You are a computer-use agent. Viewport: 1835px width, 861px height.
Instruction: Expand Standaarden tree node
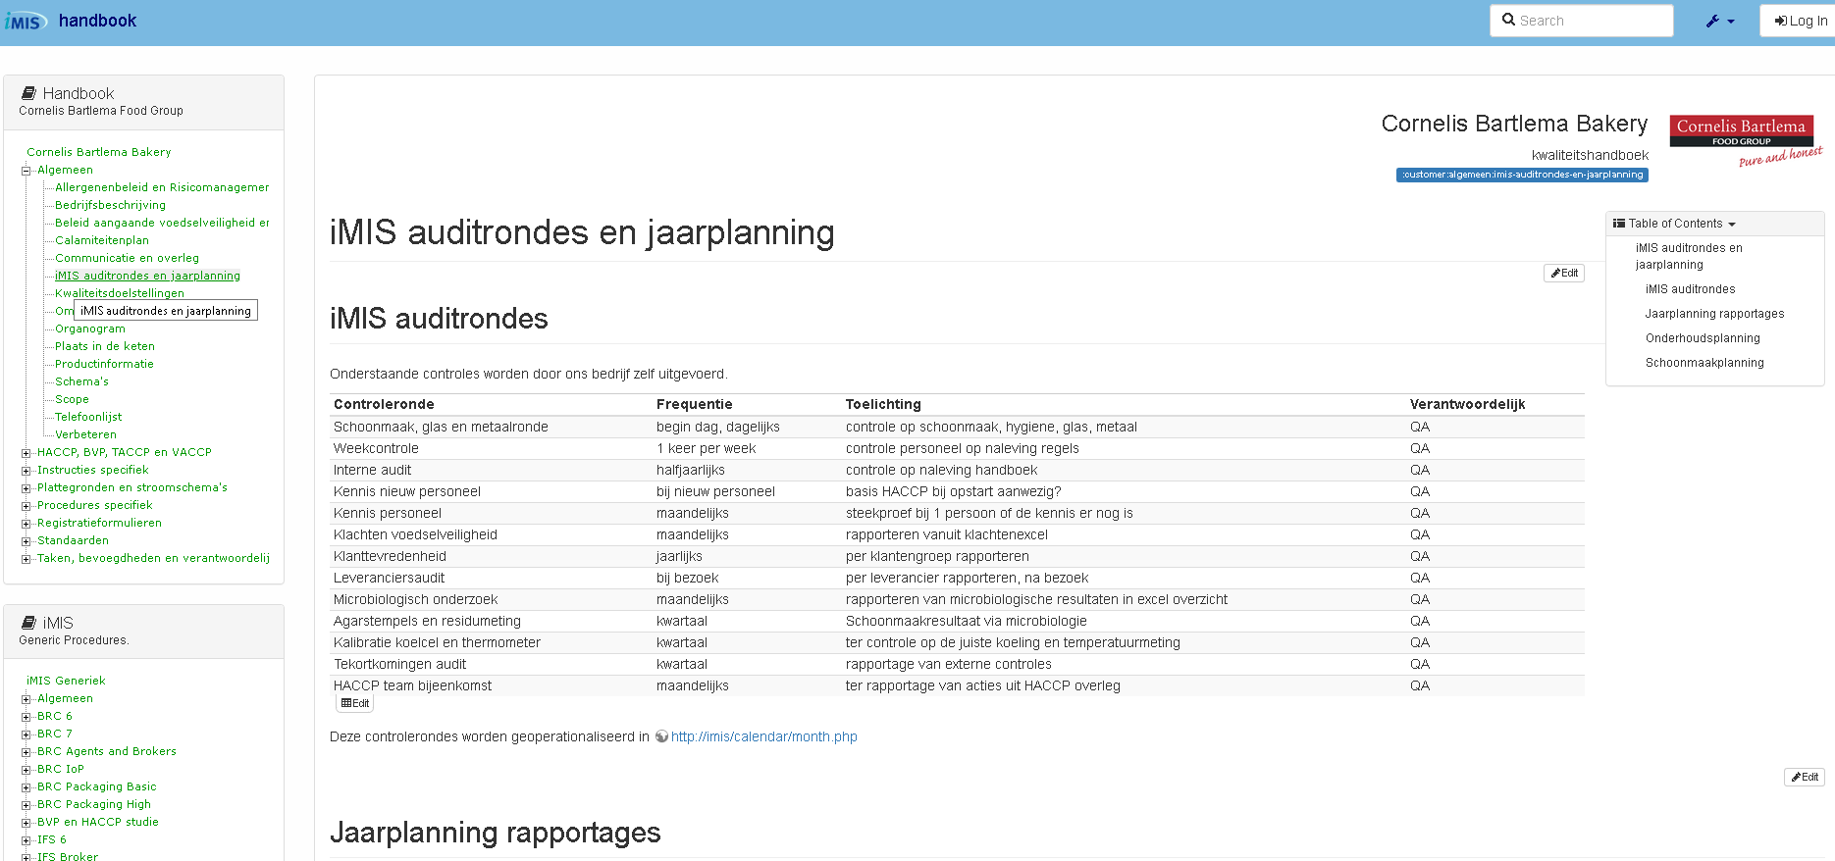[x=26, y=541]
